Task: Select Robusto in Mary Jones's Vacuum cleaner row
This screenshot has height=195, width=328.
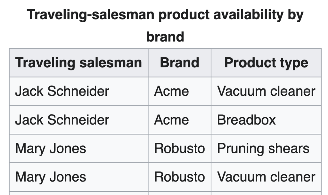Action: coord(179,177)
